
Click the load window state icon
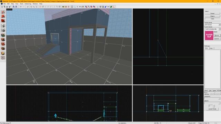pyautogui.click(x=13, y=7)
